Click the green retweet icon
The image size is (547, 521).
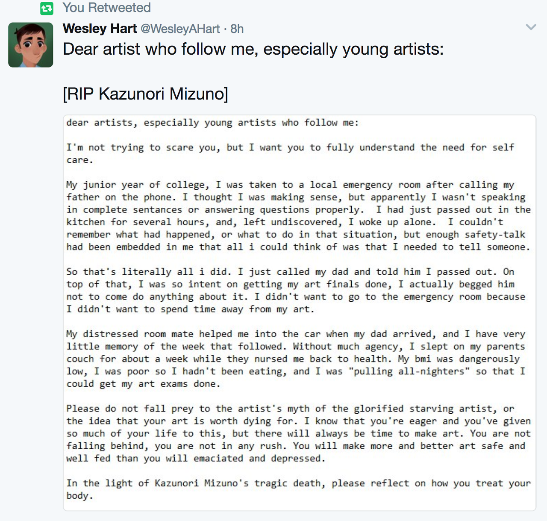(47, 8)
